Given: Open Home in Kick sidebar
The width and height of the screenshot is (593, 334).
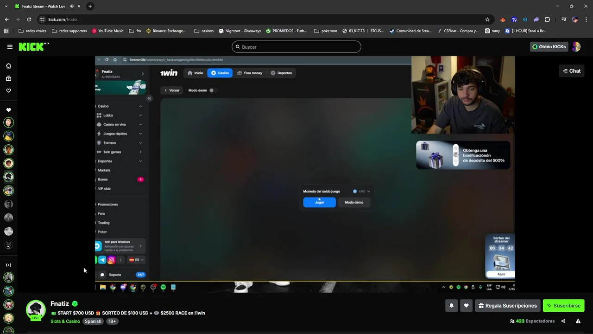Looking at the screenshot, I should click(x=8, y=66).
